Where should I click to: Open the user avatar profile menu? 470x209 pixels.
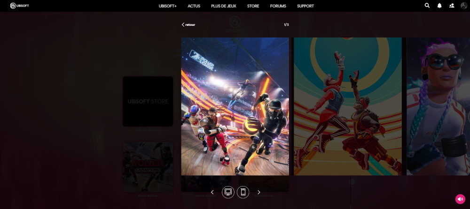[464, 6]
